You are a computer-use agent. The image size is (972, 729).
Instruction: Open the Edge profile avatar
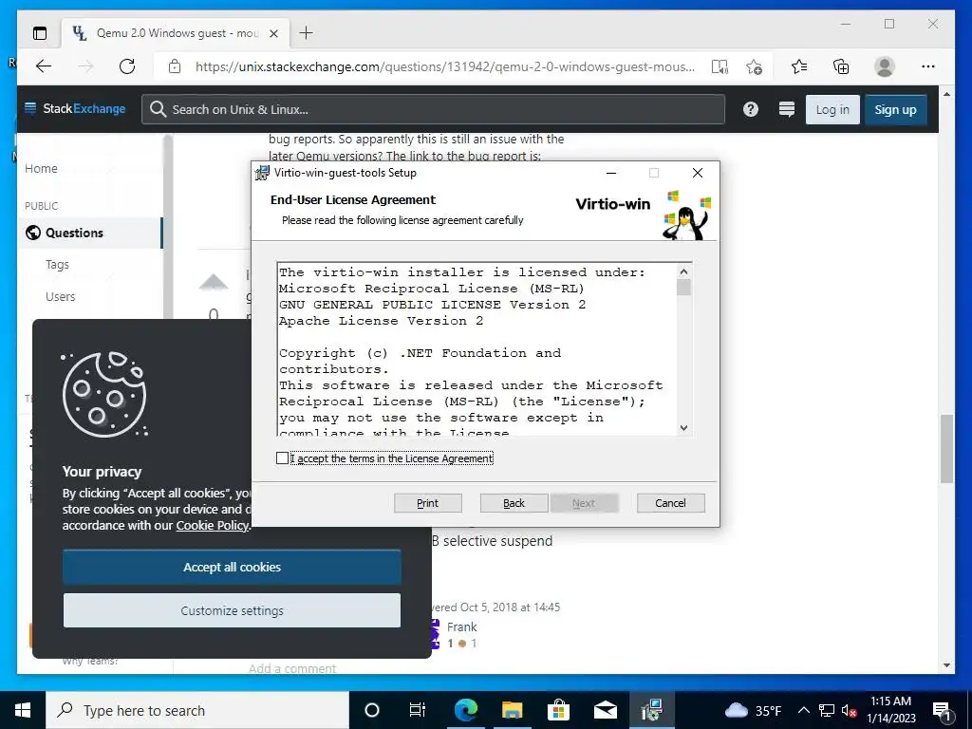pos(885,66)
